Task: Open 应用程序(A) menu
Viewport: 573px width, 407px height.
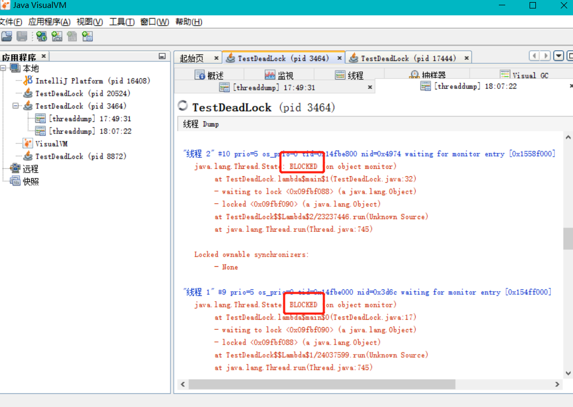Action: tap(49, 22)
